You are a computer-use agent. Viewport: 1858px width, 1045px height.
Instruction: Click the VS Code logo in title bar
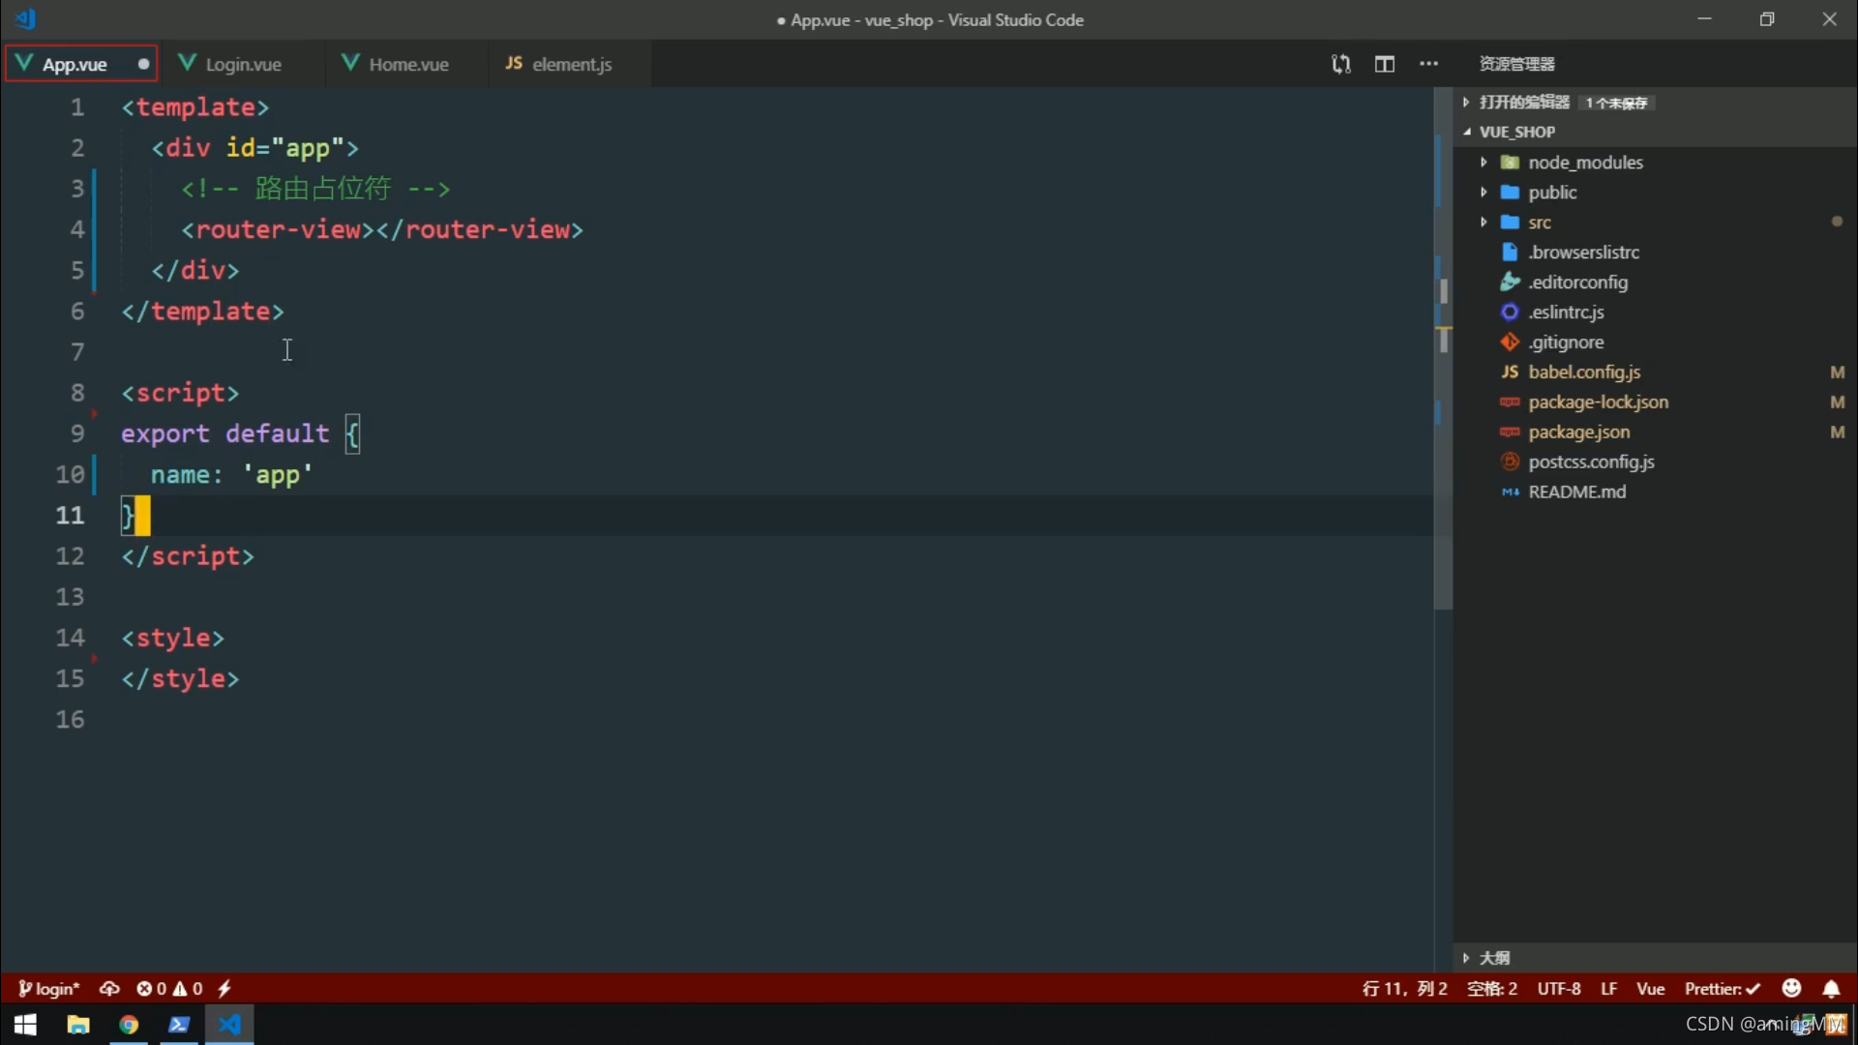point(26,18)
